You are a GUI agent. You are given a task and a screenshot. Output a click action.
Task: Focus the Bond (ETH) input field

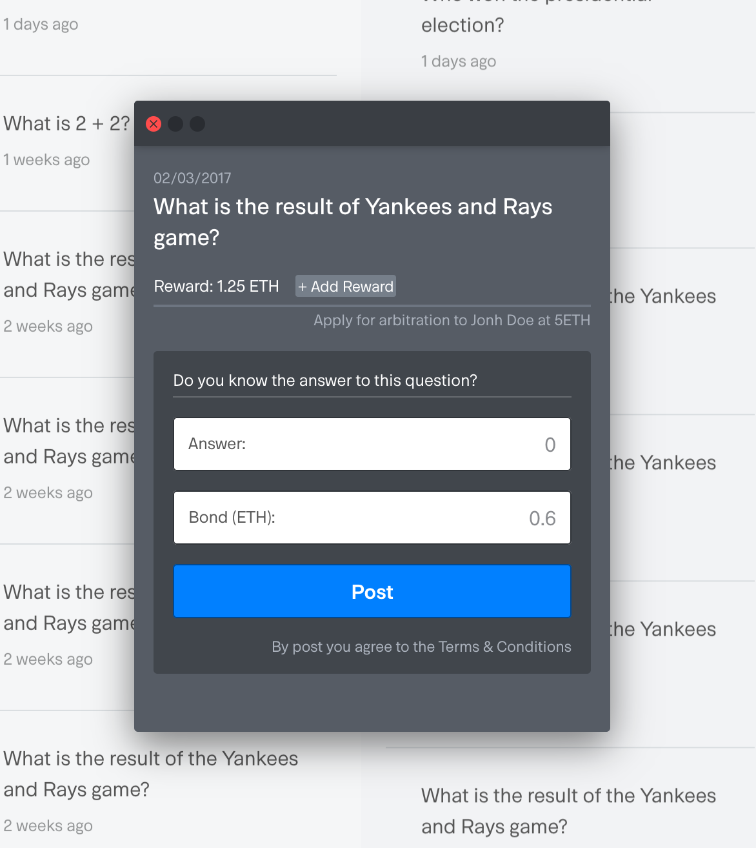[x=372, y=518]
